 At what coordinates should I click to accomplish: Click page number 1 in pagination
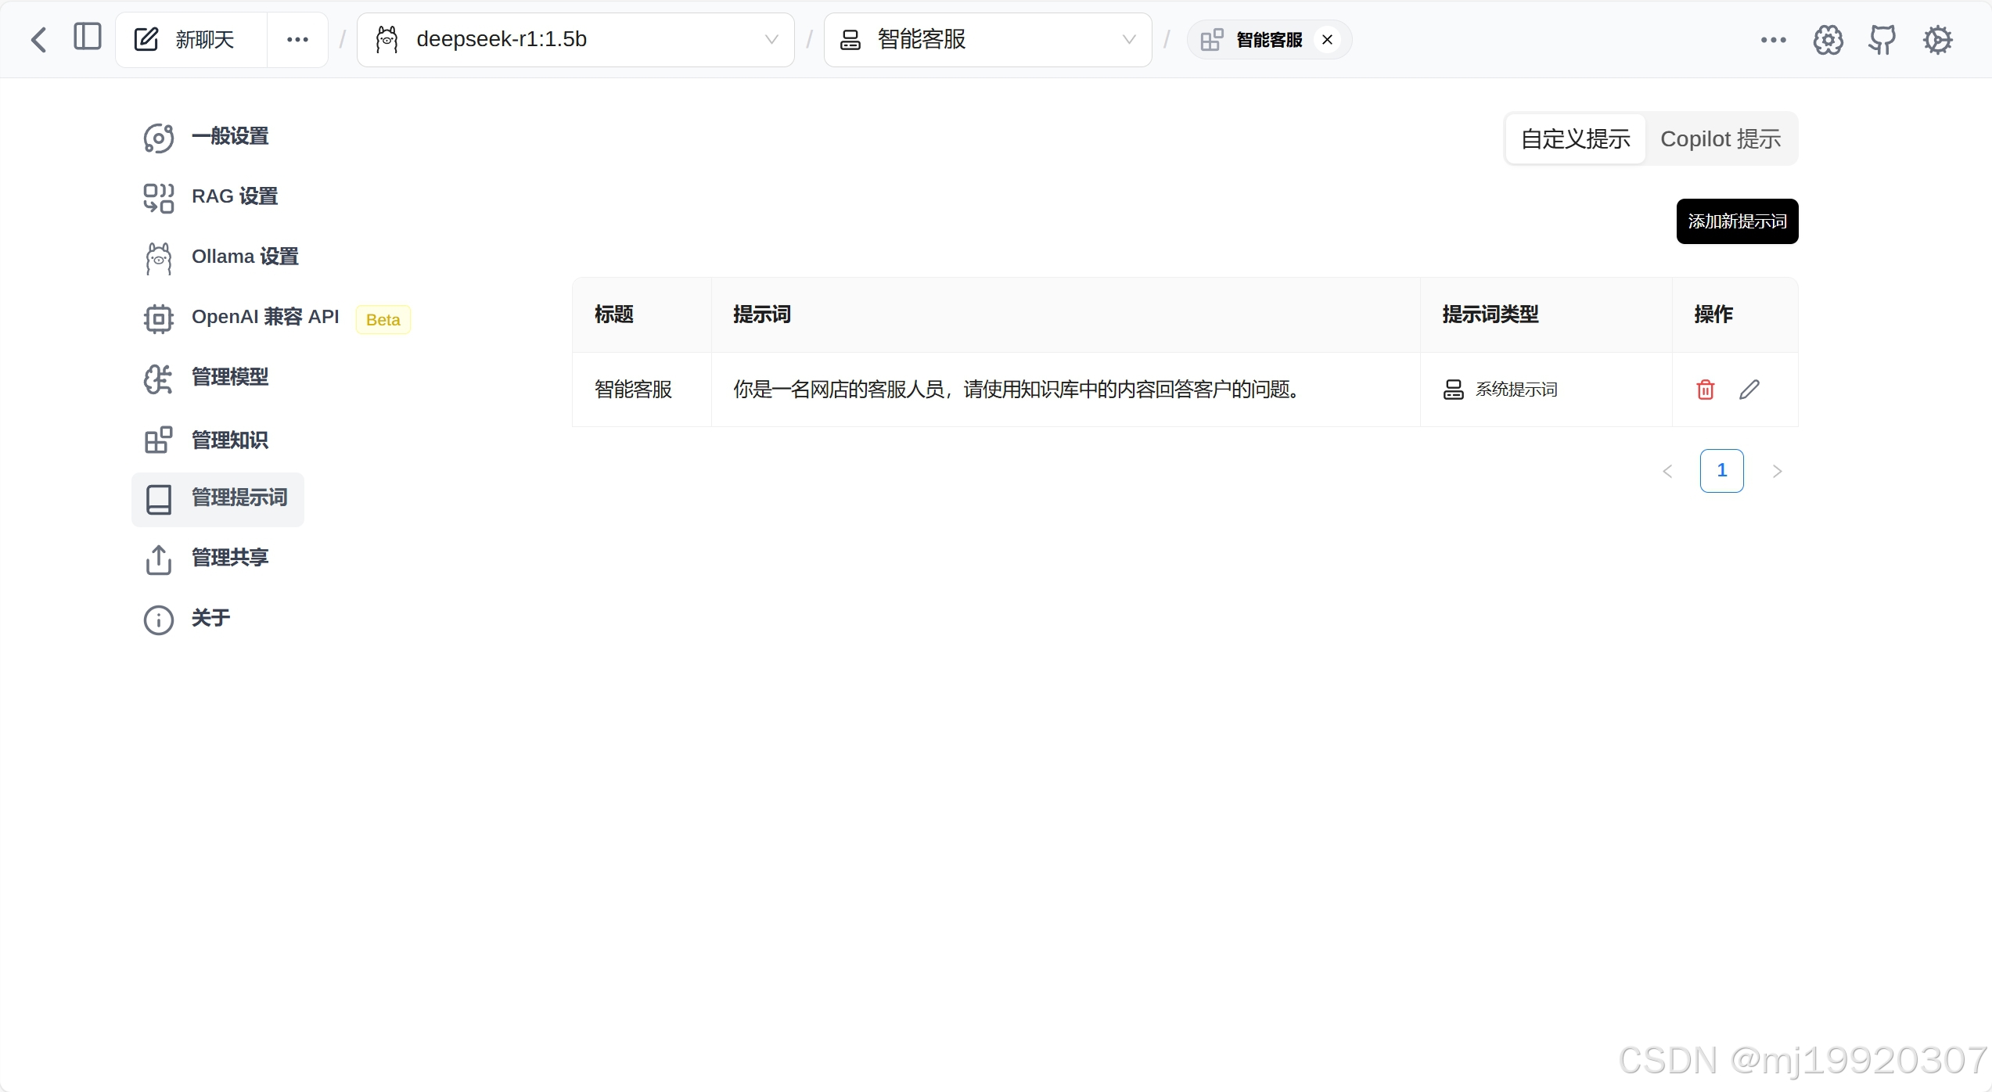(x=1721, y=471)
